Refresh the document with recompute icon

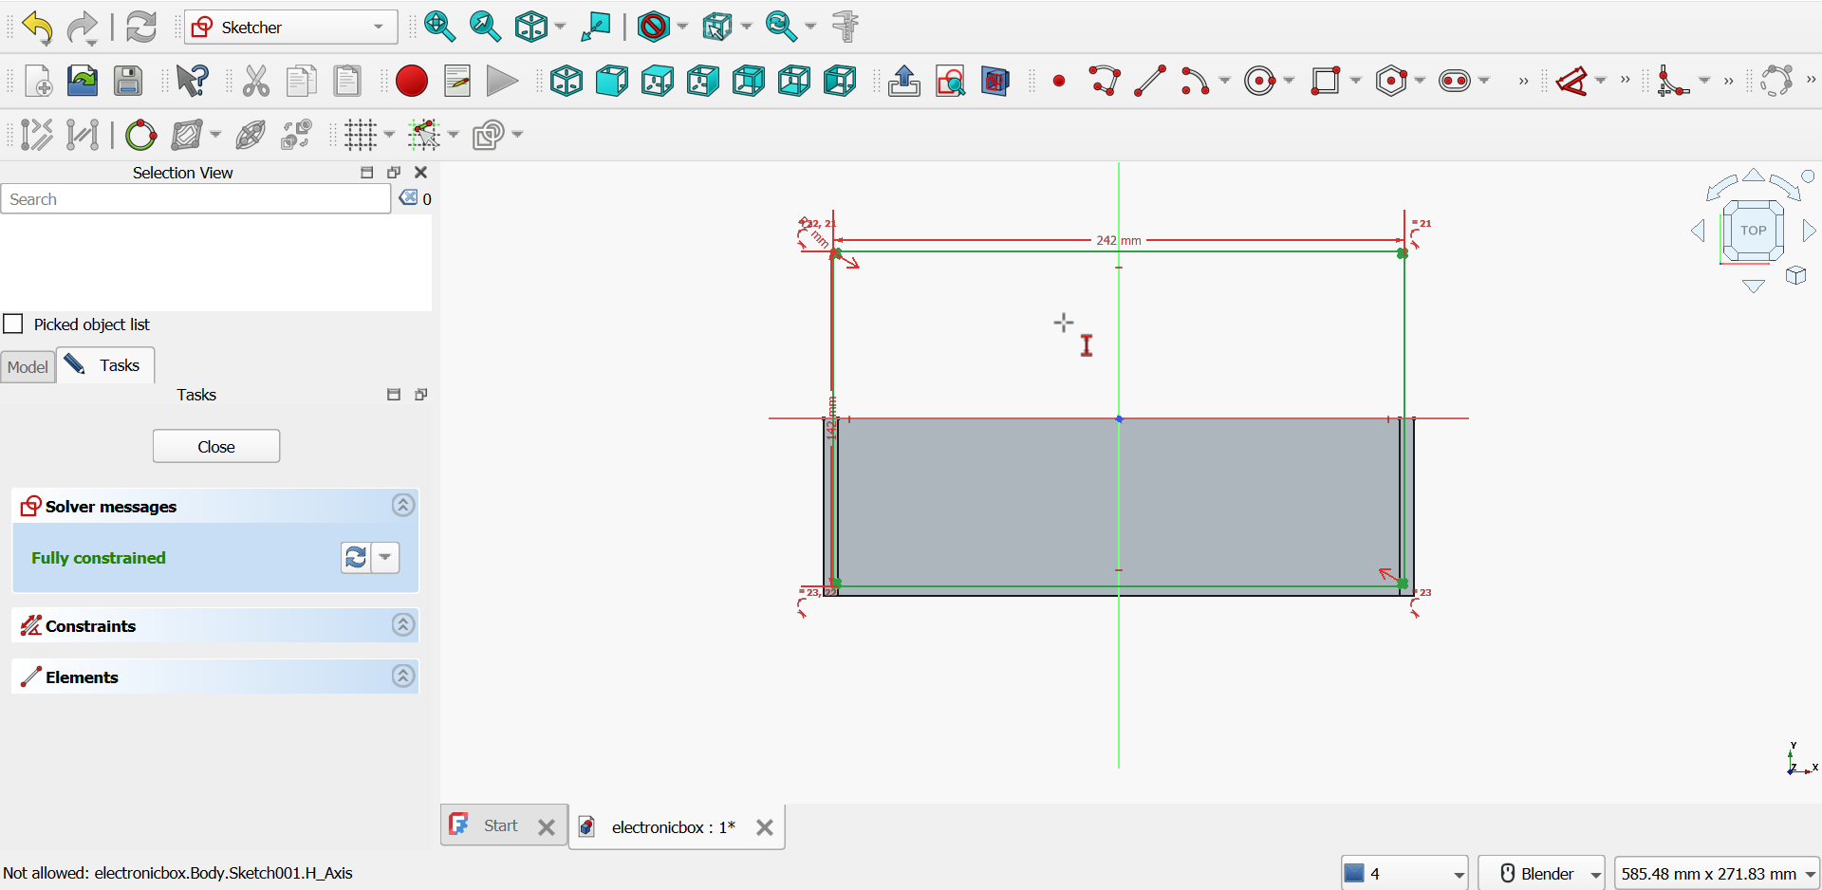pyautogui.click(x=141, y=28)
